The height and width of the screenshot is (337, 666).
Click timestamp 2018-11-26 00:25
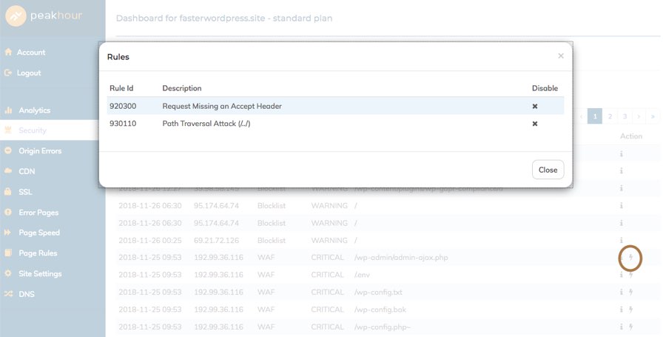(150, 241)
